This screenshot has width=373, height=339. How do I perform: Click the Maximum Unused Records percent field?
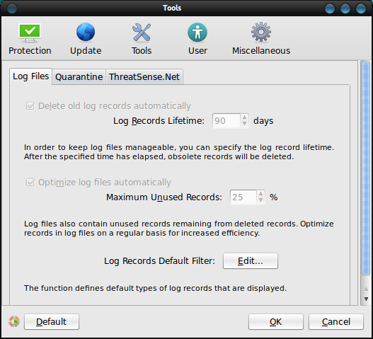(x=243, y=197)
